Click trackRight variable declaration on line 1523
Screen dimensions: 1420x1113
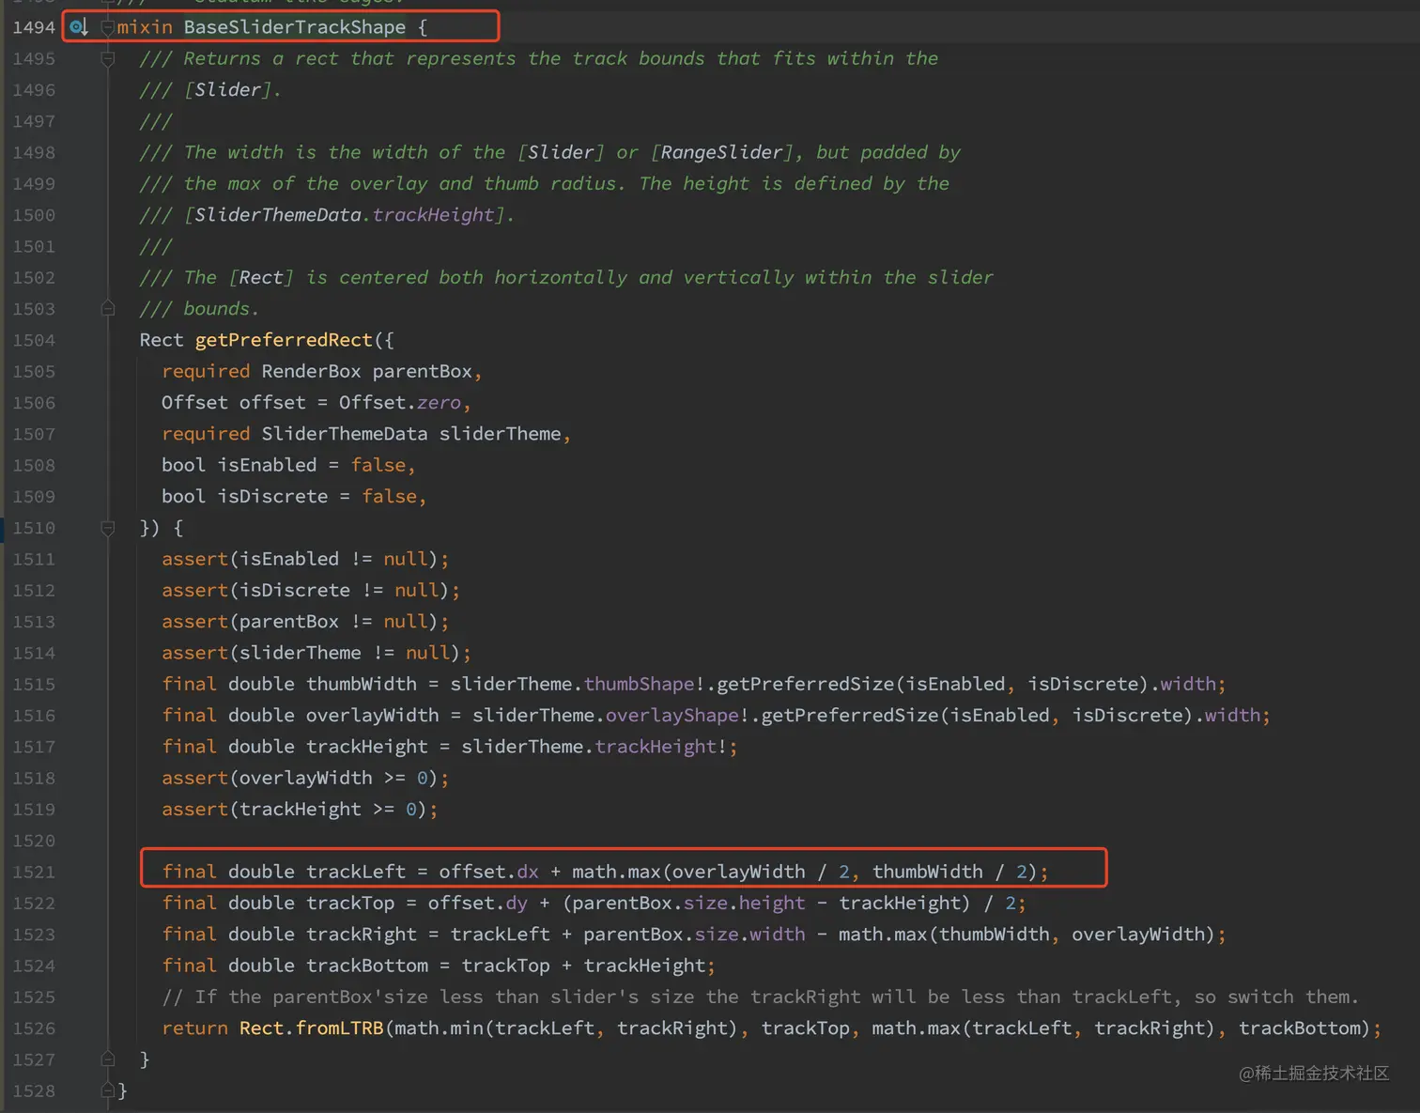(x=362, y=935)
